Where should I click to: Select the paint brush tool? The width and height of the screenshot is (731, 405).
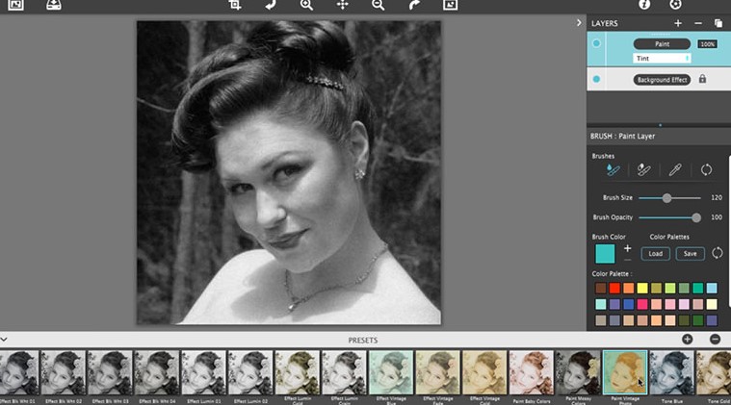click(x=613, y=170)
